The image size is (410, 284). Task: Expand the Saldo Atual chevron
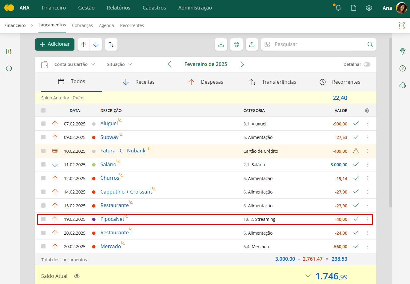[308, 276]
